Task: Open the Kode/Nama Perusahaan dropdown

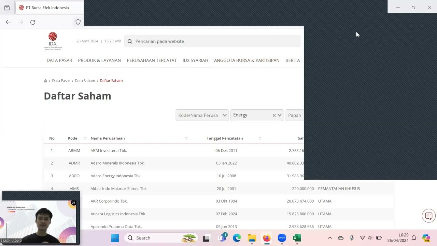Action: [202, 115]
